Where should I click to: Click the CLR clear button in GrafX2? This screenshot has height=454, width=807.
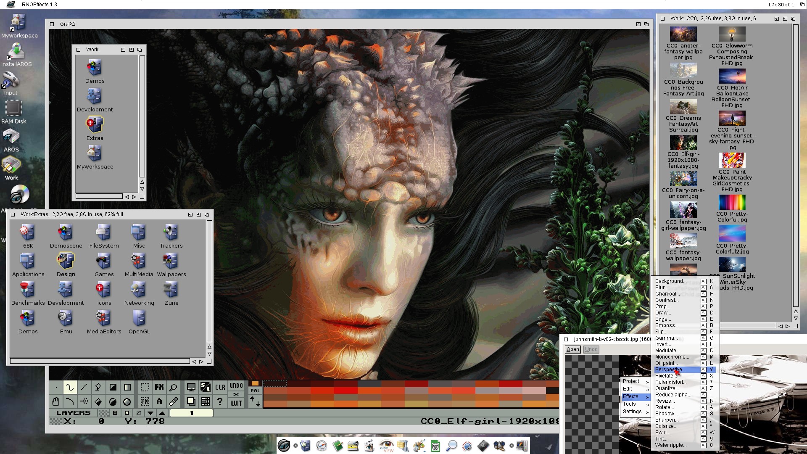220,387
